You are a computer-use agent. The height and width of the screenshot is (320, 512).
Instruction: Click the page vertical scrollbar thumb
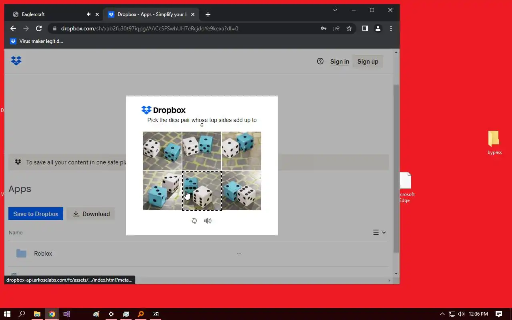(x=396, y=168)
